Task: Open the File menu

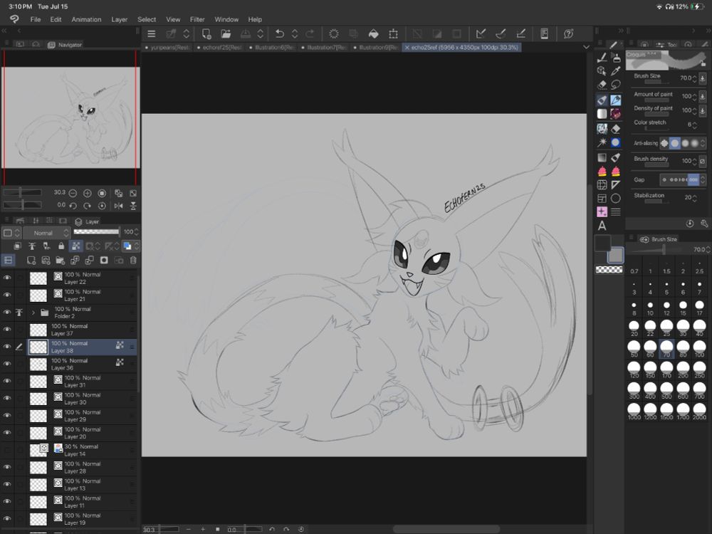Action: tap(36, 19)
